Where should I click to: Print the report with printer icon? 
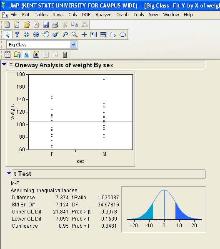[55, 25]
